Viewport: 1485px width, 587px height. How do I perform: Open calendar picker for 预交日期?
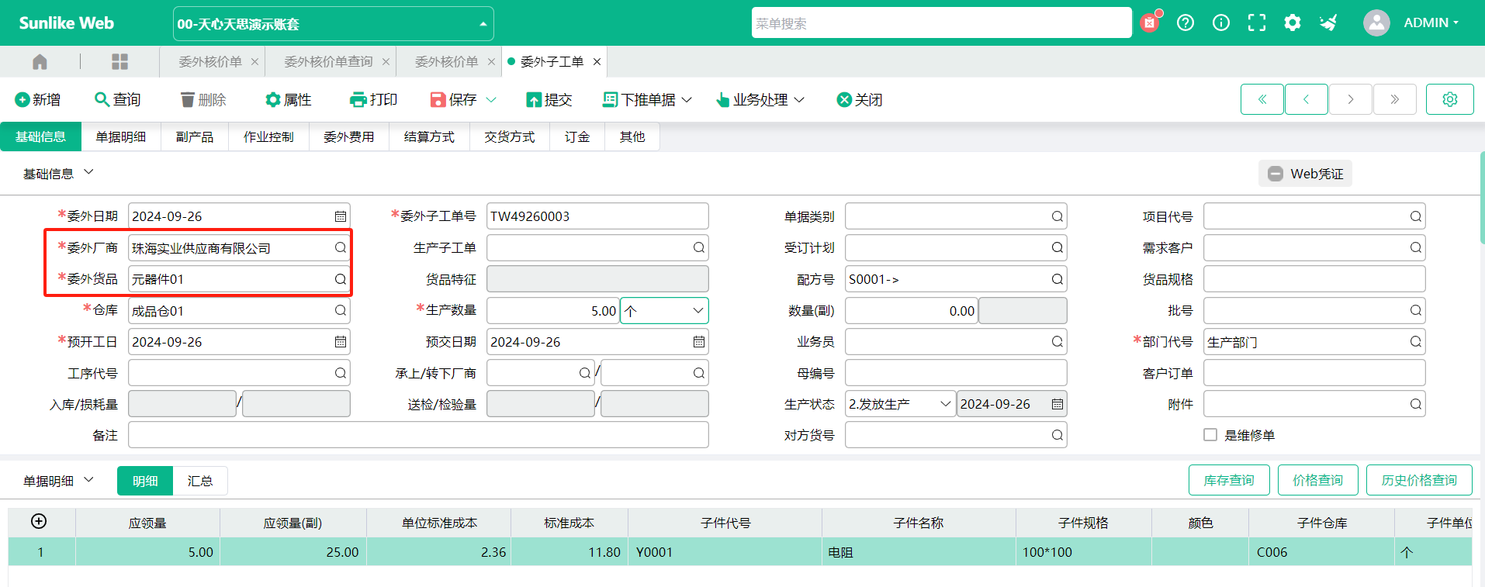tap(698, 342)
